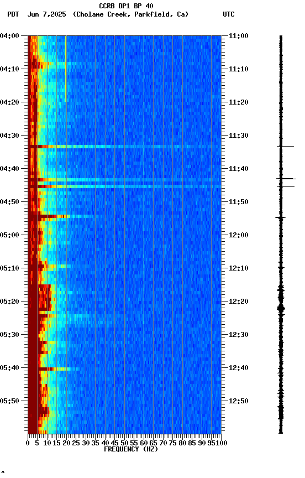Viewport: 305px width, 478px height.
Task: Click the '12:10' UTC time label
Action: coord(239,268)
